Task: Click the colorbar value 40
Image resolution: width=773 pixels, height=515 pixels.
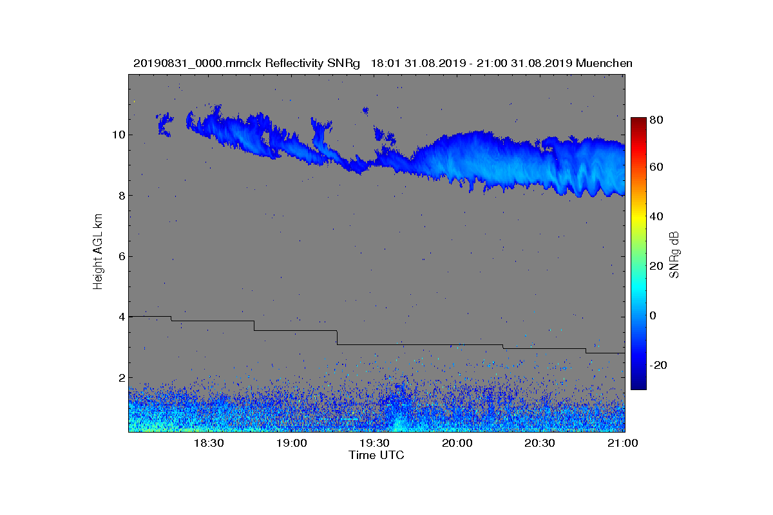Action: (657, 216)
